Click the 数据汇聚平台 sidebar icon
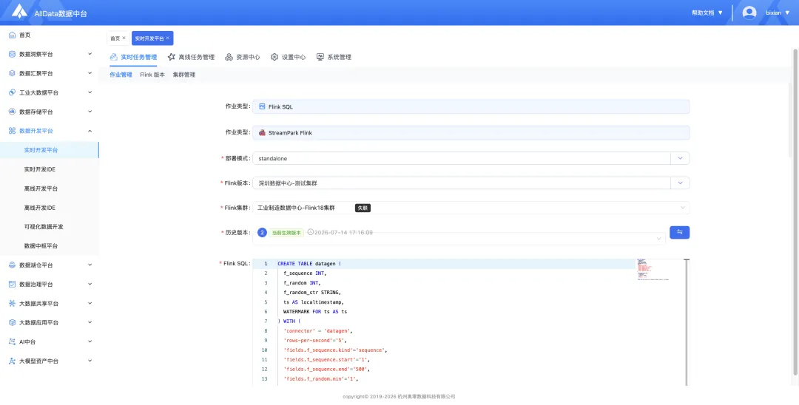799x405 pixels. coord(13,73)
